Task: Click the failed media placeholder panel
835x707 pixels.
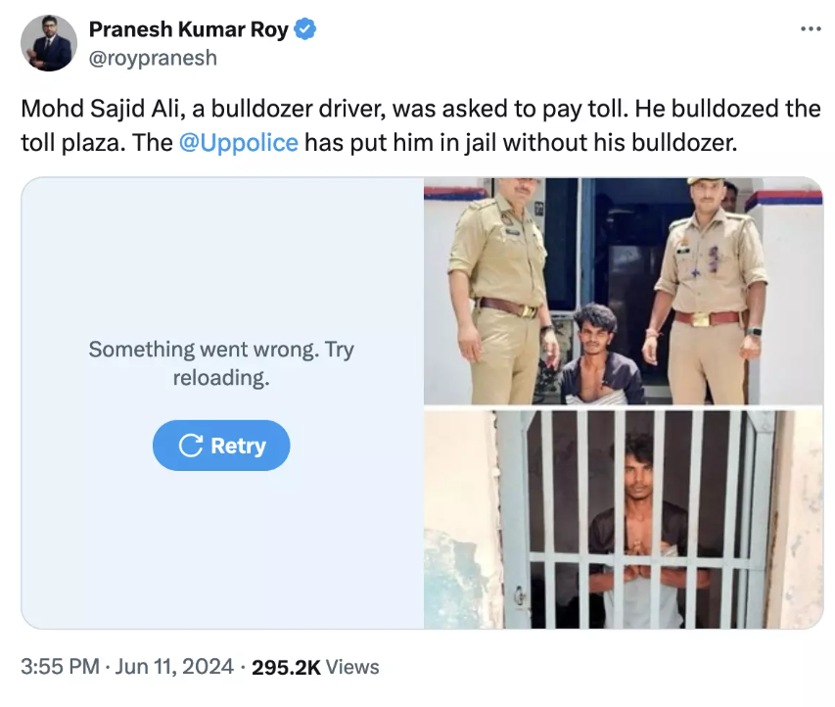Action: 222,548
